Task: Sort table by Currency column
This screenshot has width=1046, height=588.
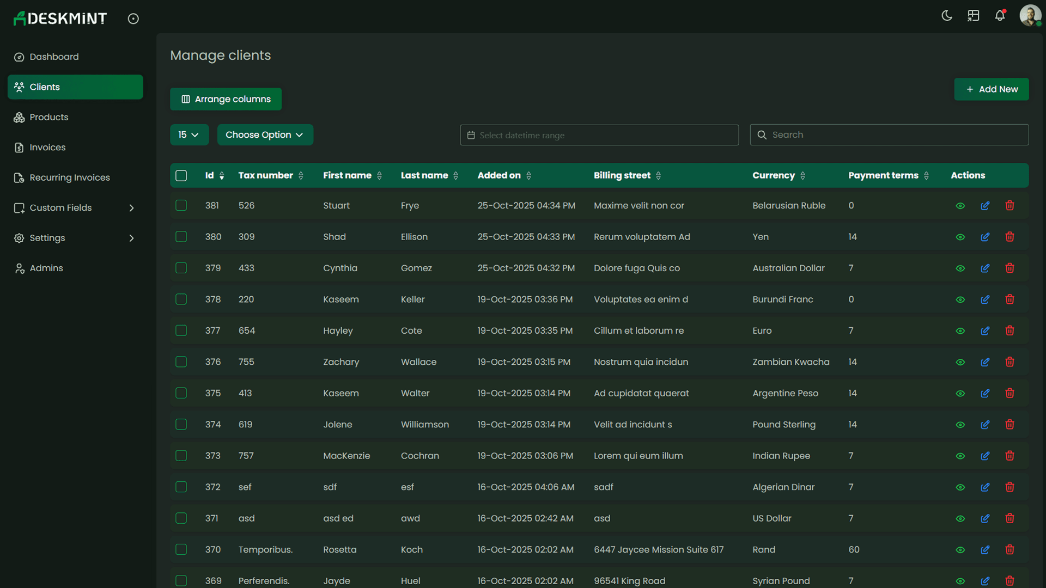Action: click(x=802, y=175)
